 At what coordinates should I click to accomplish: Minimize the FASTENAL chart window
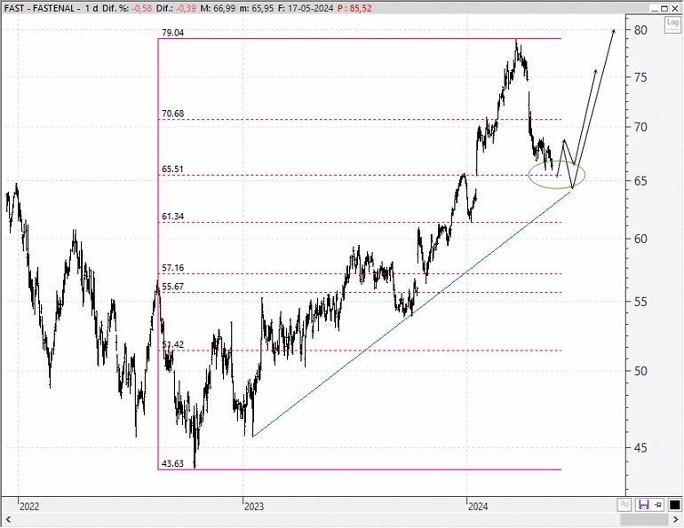pos(655,8)
